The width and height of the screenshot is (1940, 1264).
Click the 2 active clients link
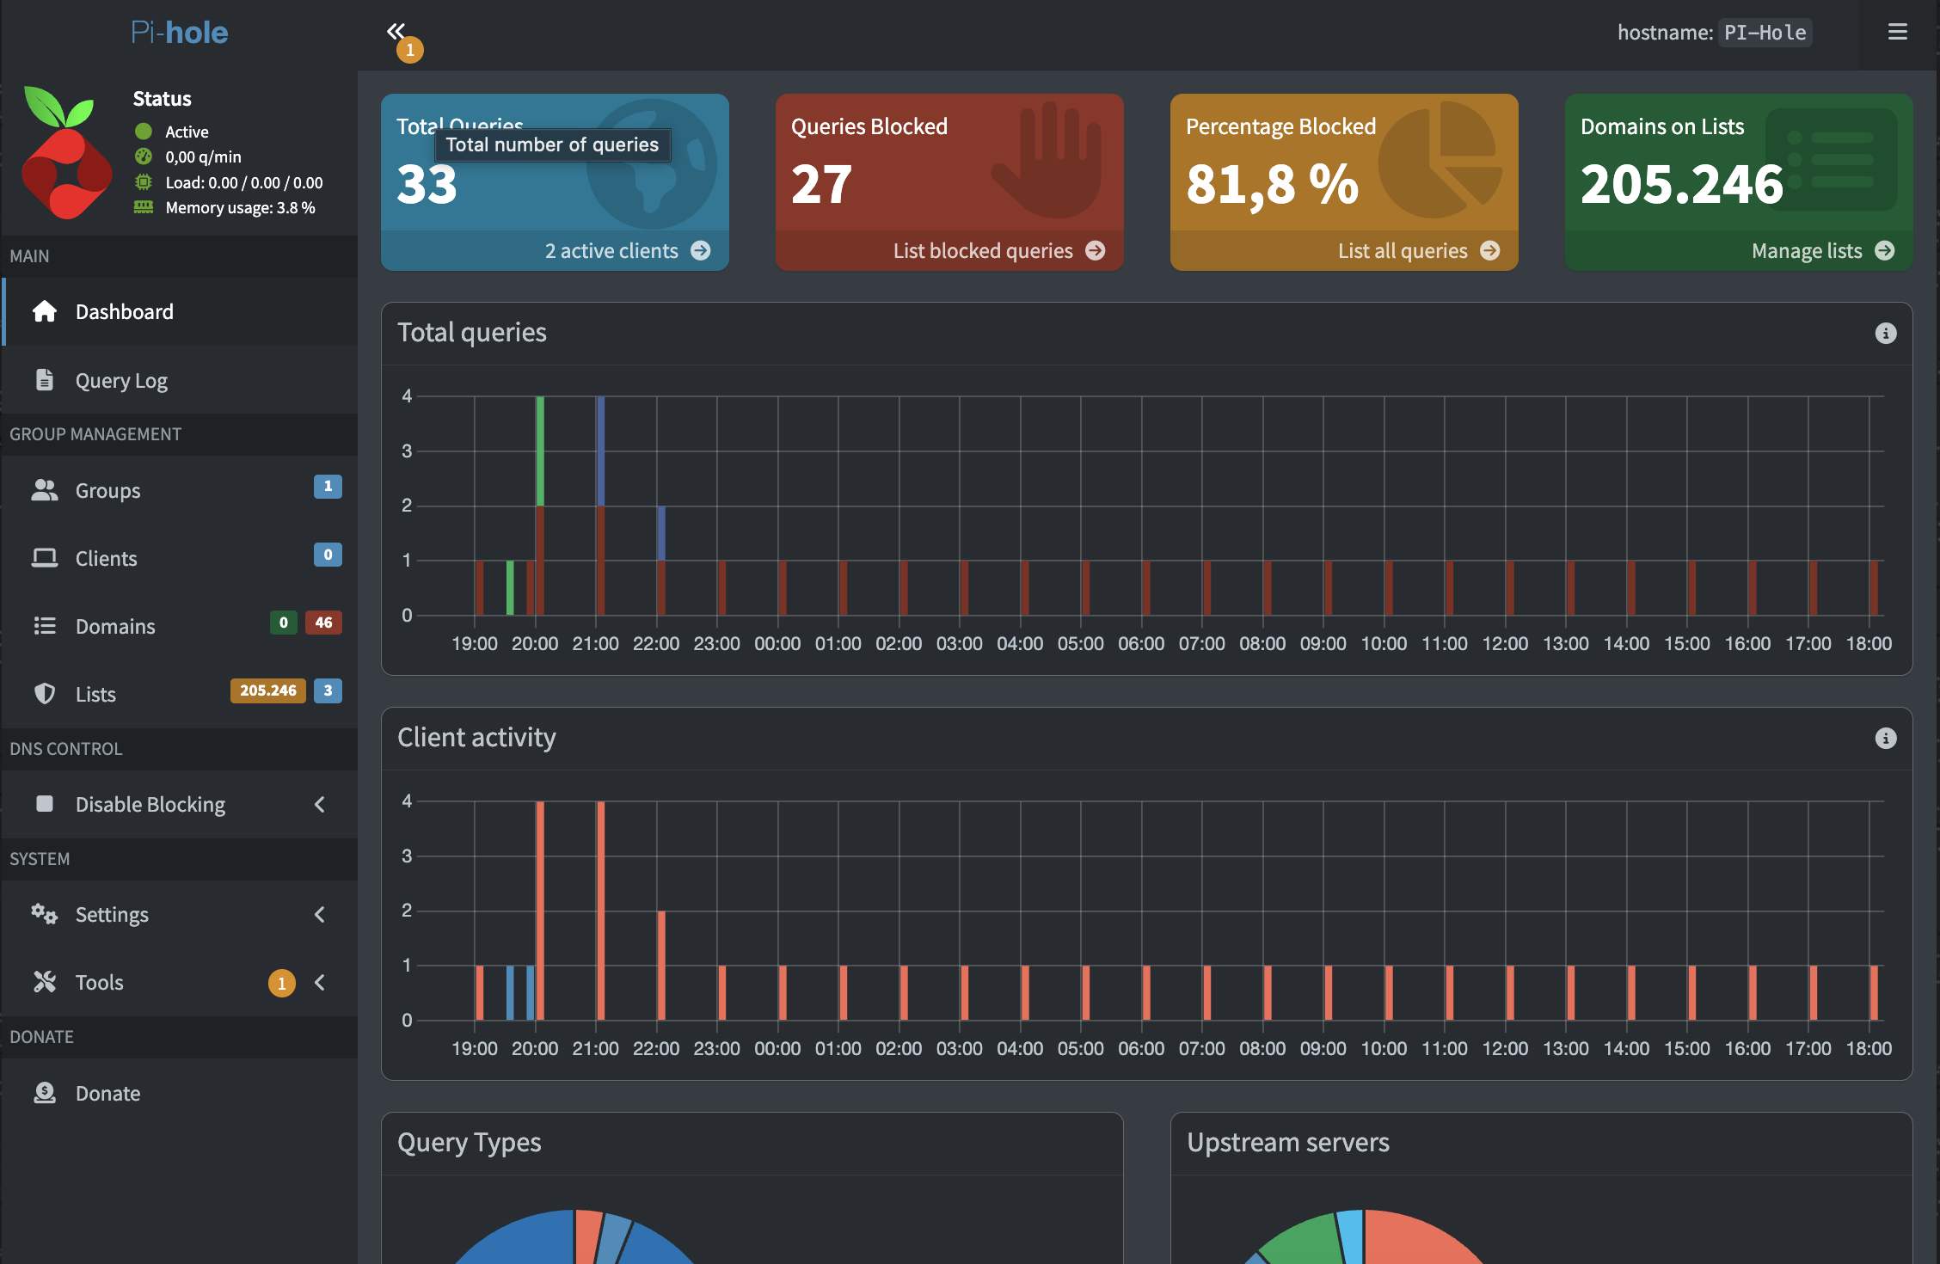pos(611,250)
